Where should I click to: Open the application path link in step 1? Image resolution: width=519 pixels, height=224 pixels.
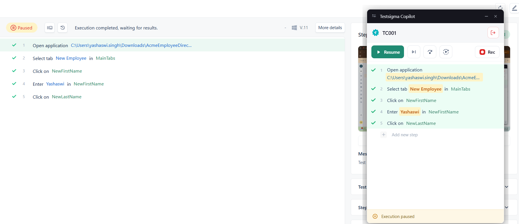point(131,45)
